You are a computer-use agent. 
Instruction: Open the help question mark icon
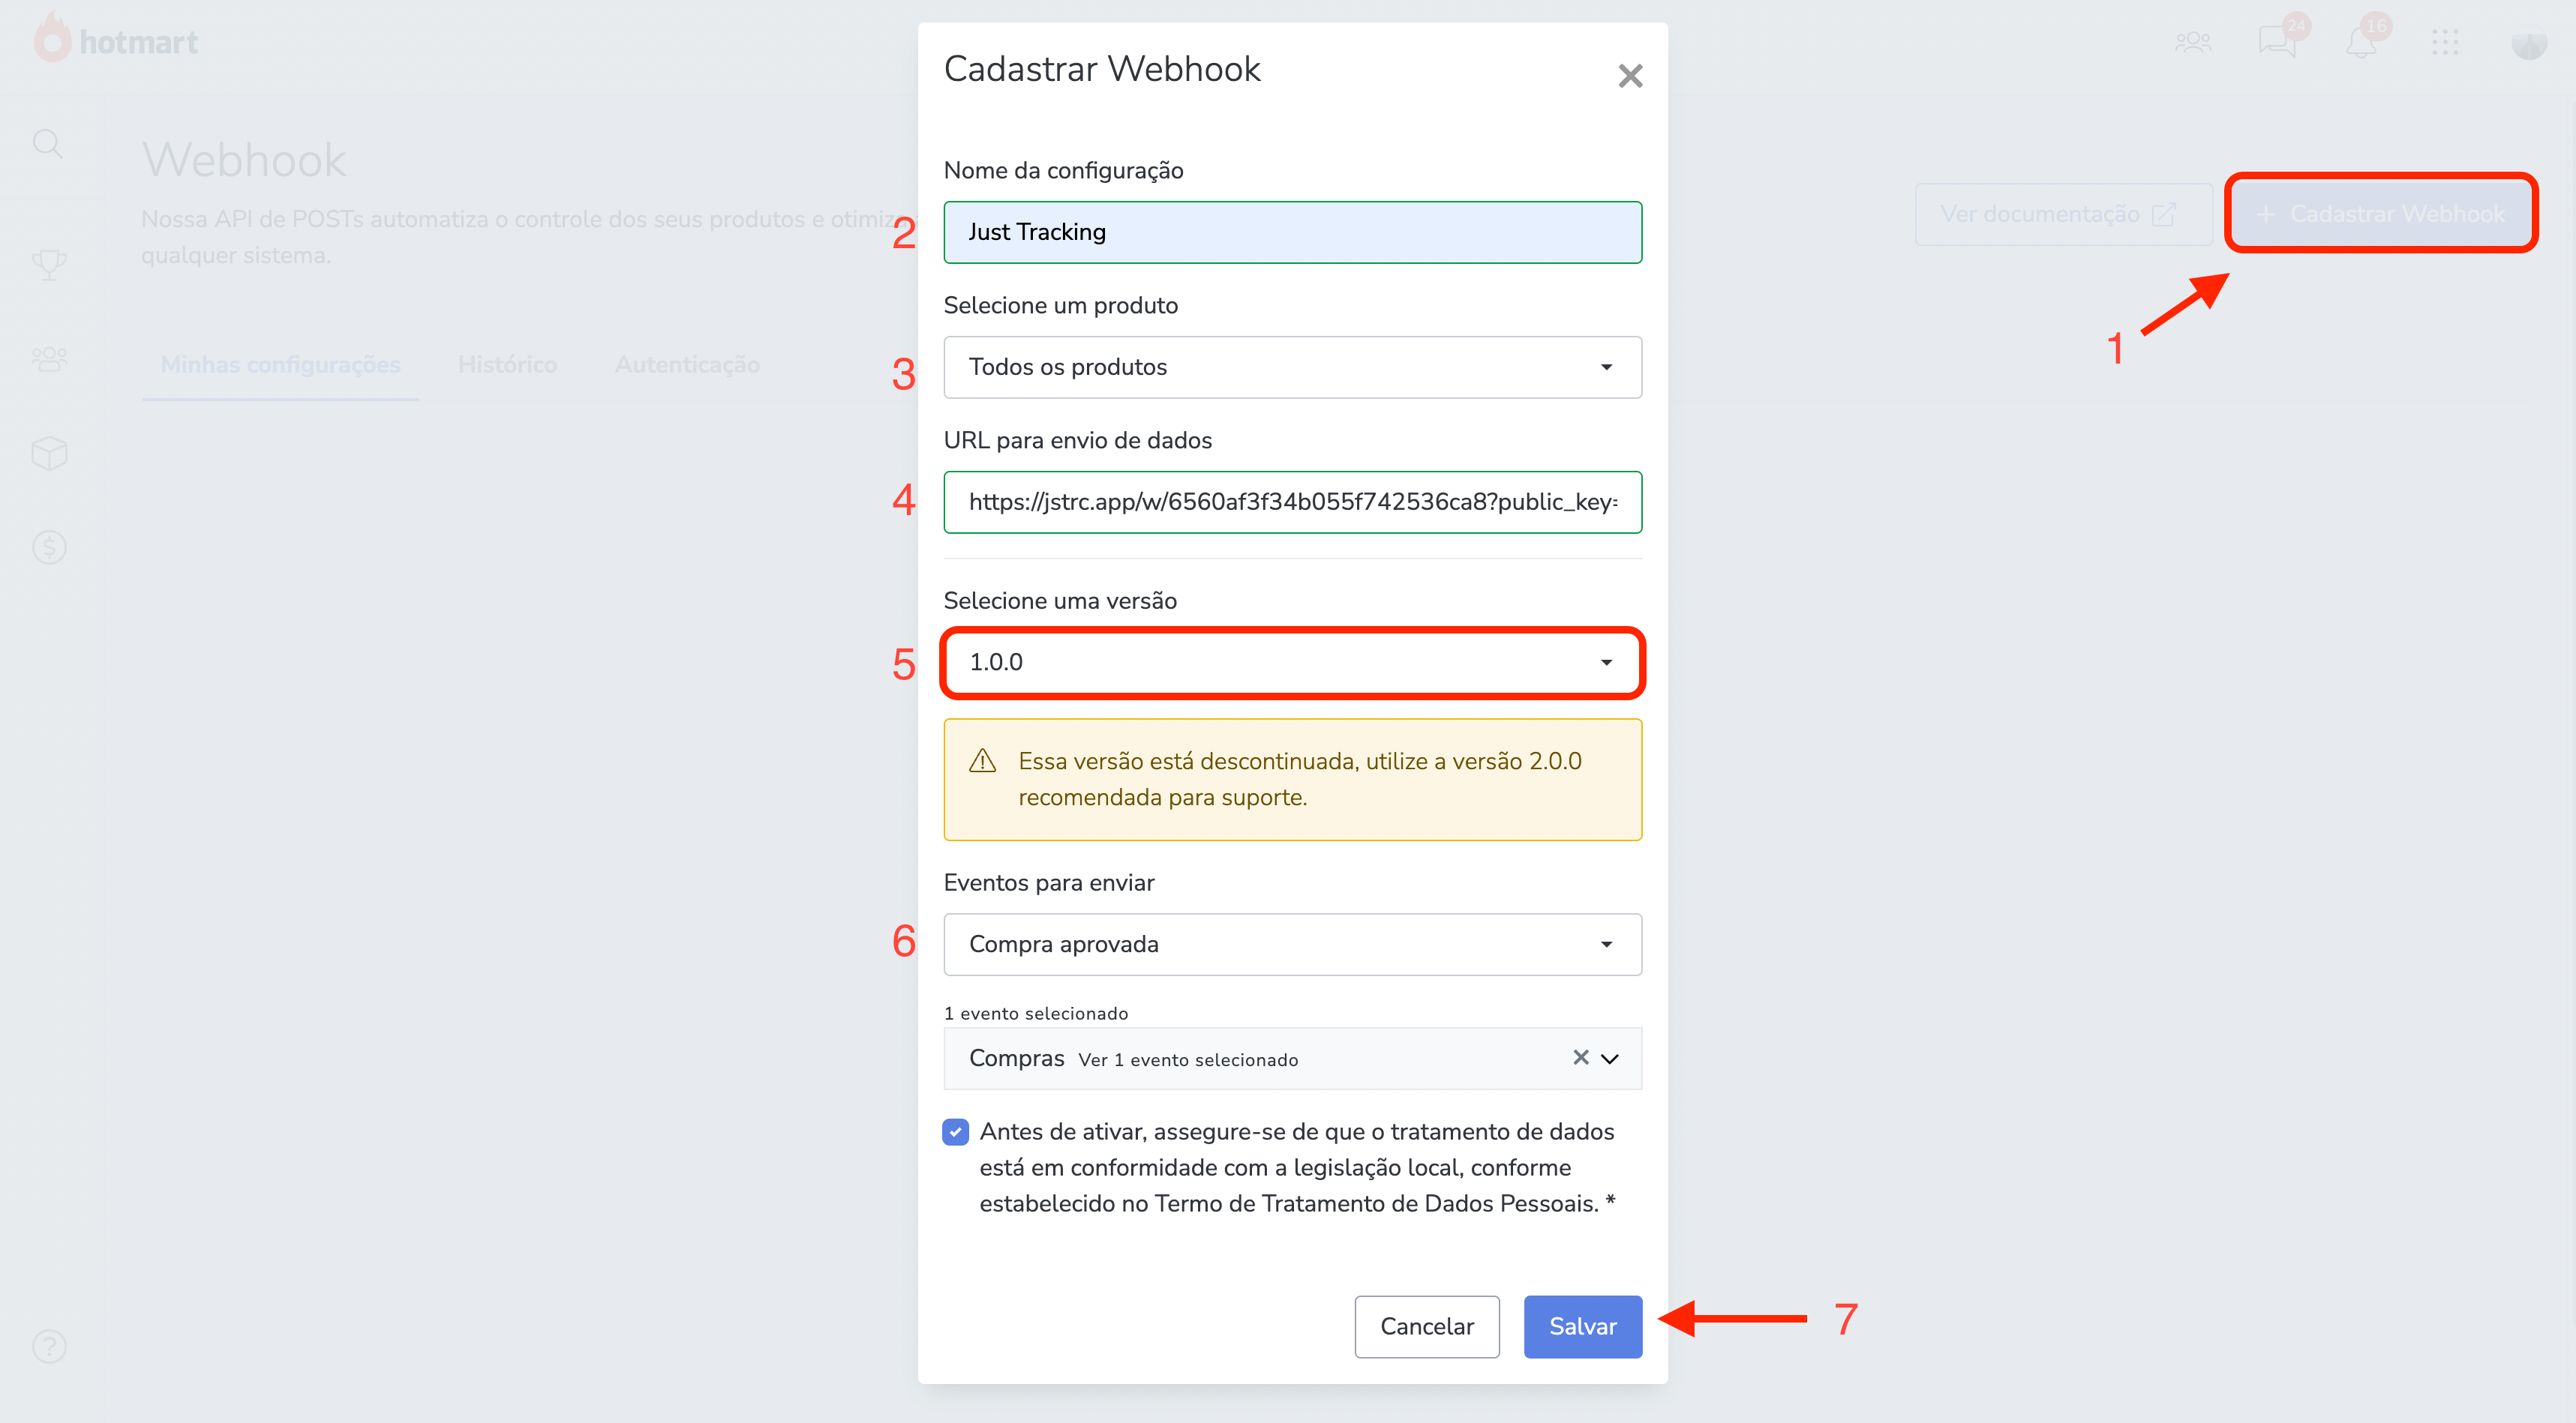(x=49, y=1346)
